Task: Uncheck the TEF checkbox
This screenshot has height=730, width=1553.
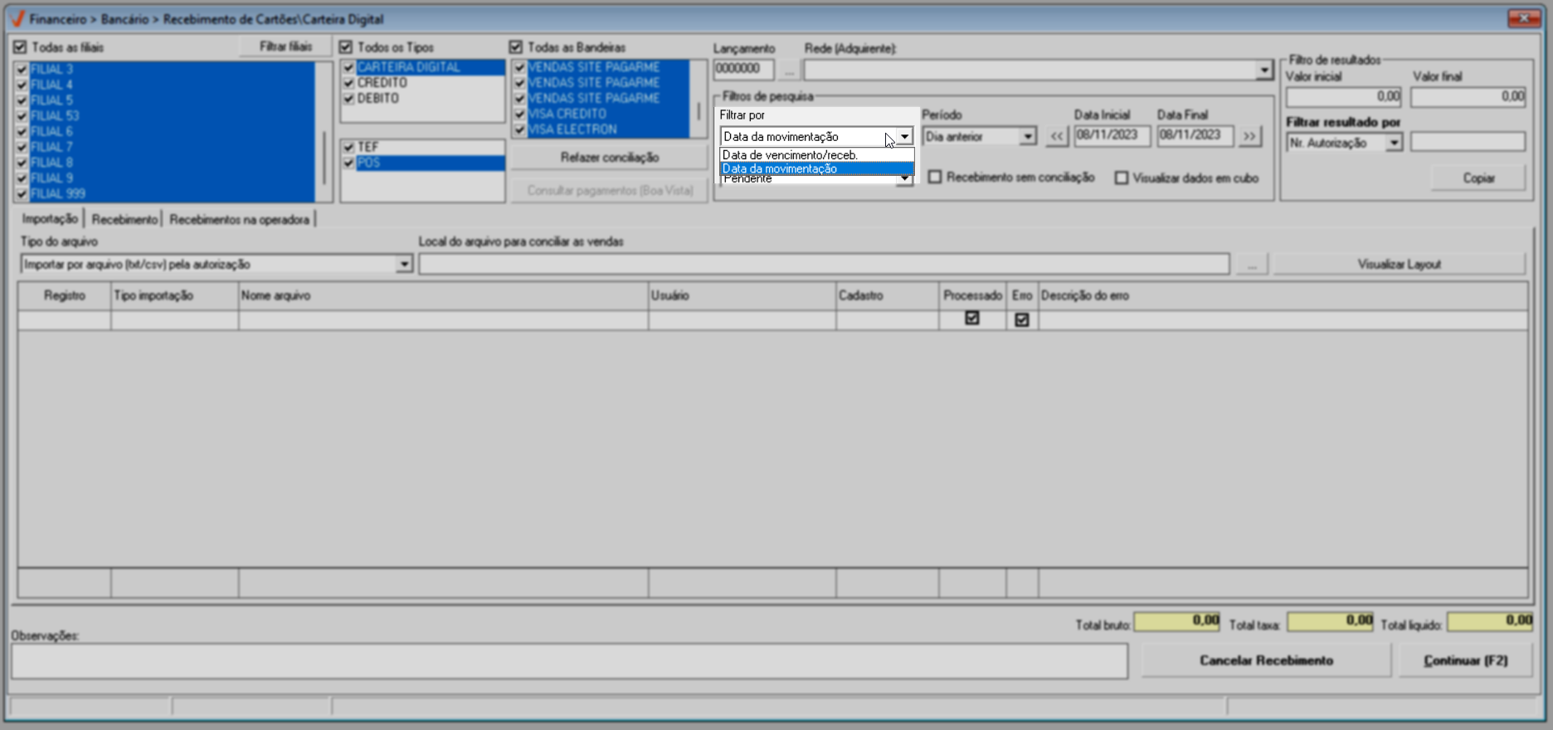Action: coord(349,147)
